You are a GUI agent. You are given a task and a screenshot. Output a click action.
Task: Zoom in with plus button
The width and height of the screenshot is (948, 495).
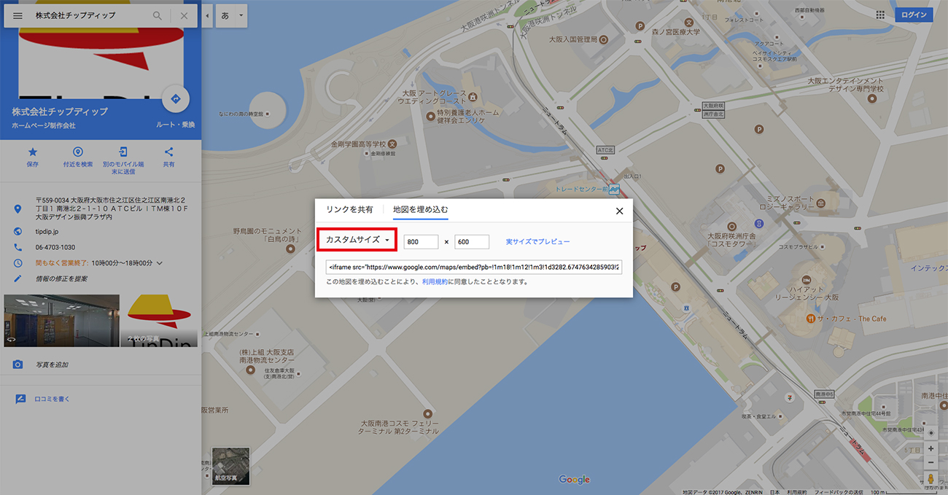tap(931, 448)
